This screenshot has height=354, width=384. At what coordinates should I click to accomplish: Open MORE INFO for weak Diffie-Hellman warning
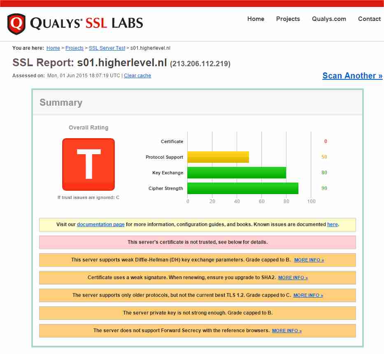[x=309, y=260]
